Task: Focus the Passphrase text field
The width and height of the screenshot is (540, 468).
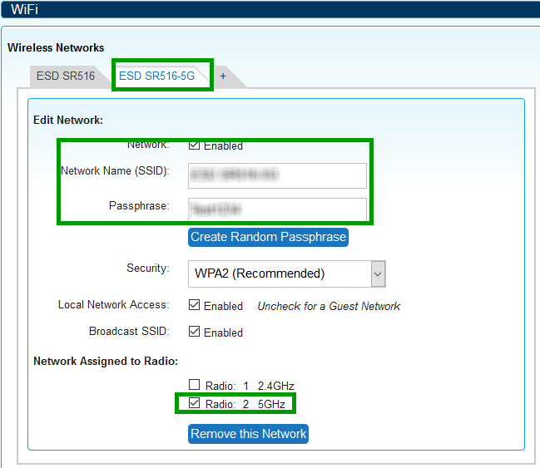Action: [x=277, y=208]
